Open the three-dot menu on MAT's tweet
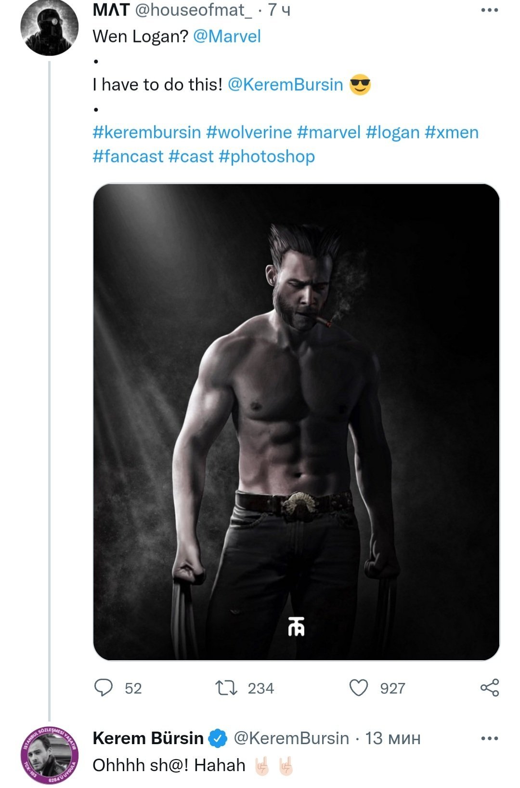Screen dimensions: 520x788 click(489, 10)
